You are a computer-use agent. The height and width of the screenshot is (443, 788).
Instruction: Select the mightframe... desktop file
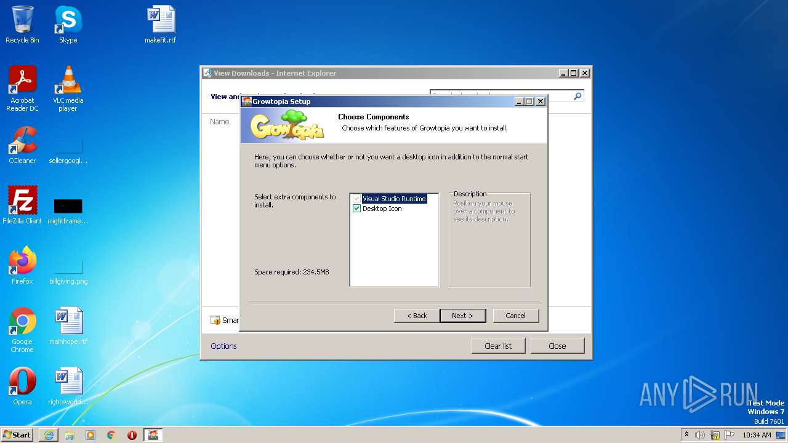[x=68, y=210]
